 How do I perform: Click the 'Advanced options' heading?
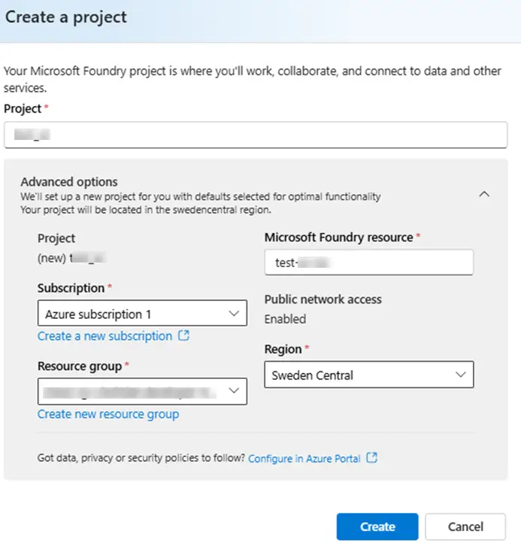coord(69,181)
